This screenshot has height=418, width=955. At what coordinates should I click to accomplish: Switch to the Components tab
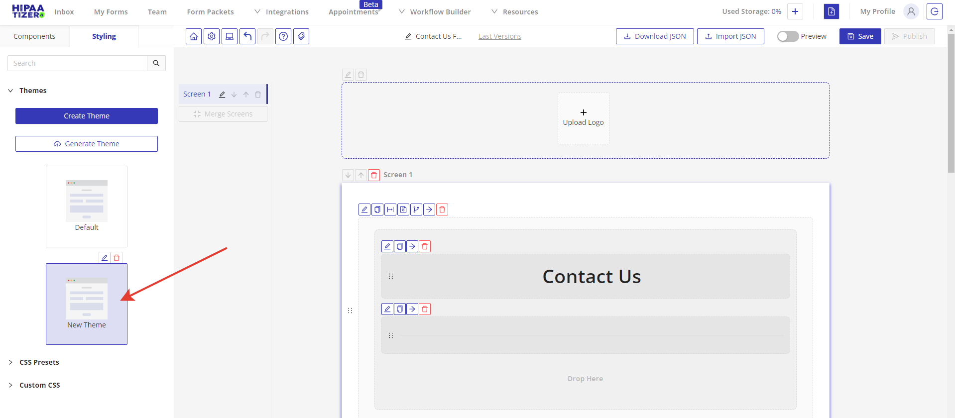34,36
